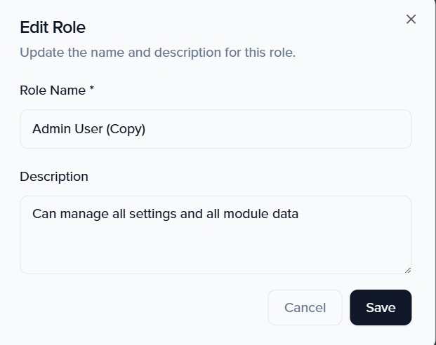Click the word "User" in role name
The width and height of the screenshot is (436, 345).
(x=88, y=129)
